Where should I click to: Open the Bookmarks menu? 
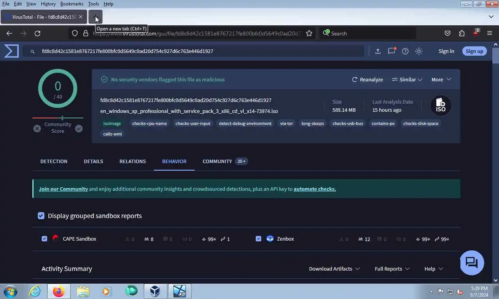(72, 4)
